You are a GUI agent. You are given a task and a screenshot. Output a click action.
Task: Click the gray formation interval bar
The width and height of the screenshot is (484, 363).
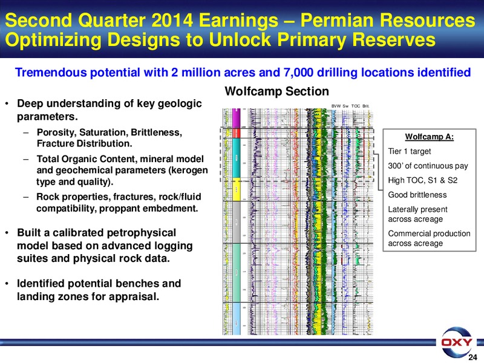[x=236, y=222]
